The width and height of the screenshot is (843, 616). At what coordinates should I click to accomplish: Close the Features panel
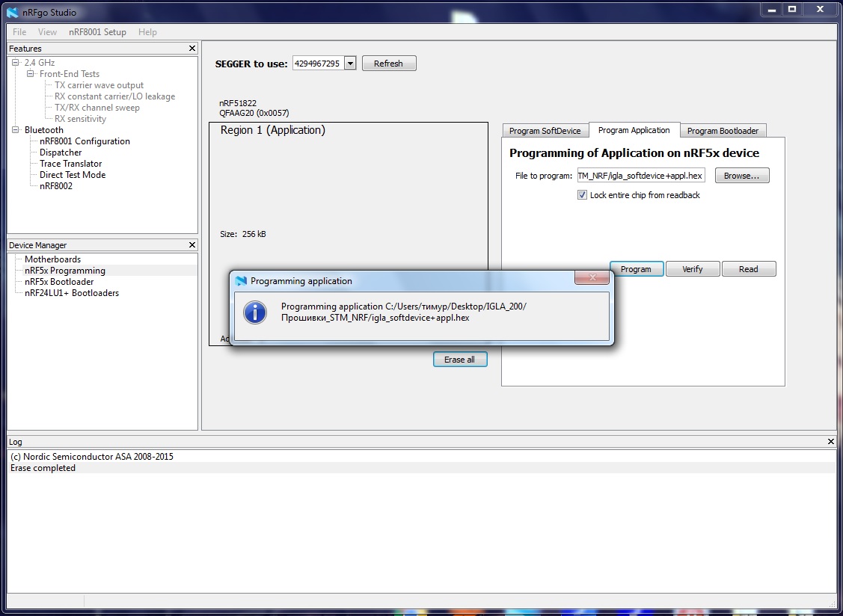[x=192, y=49]
